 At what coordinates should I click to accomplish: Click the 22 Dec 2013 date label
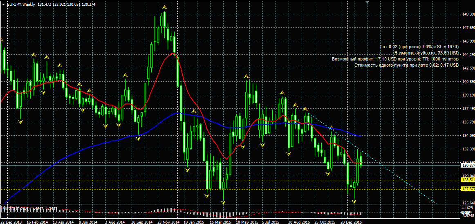click(x=11, y=222)
